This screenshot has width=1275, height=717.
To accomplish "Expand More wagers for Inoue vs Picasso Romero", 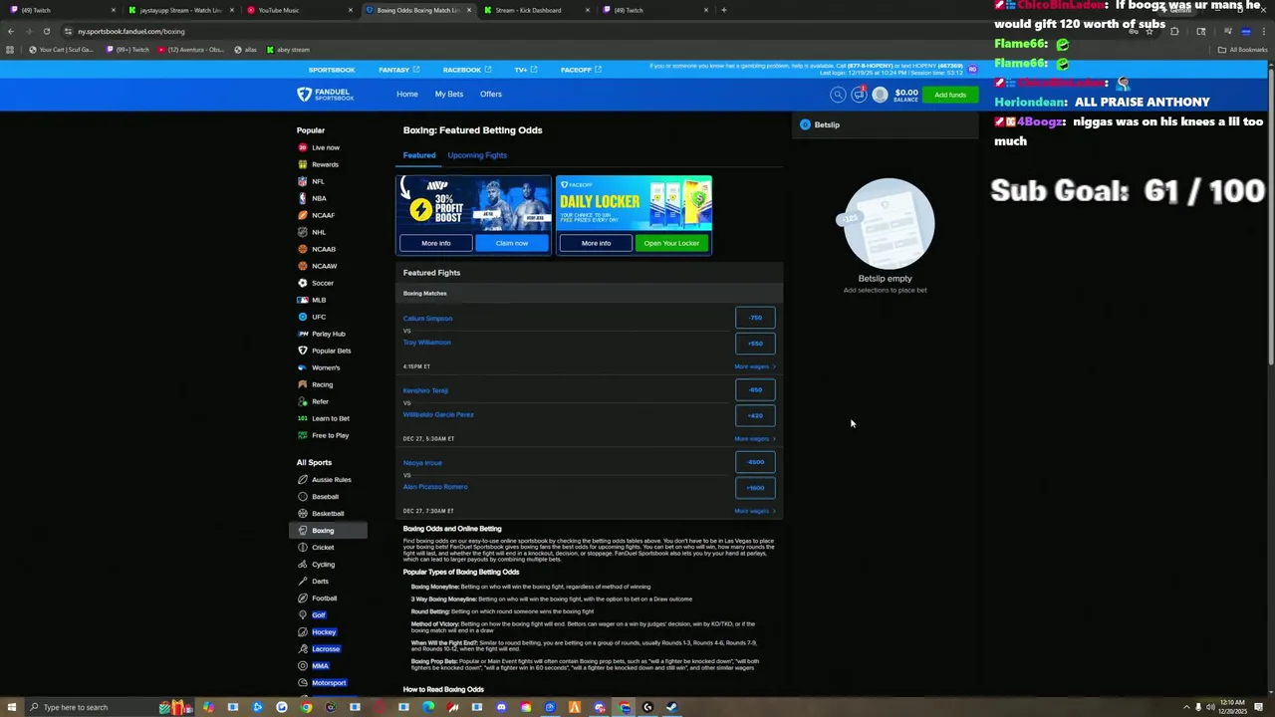I will click(x=754, y=511).
